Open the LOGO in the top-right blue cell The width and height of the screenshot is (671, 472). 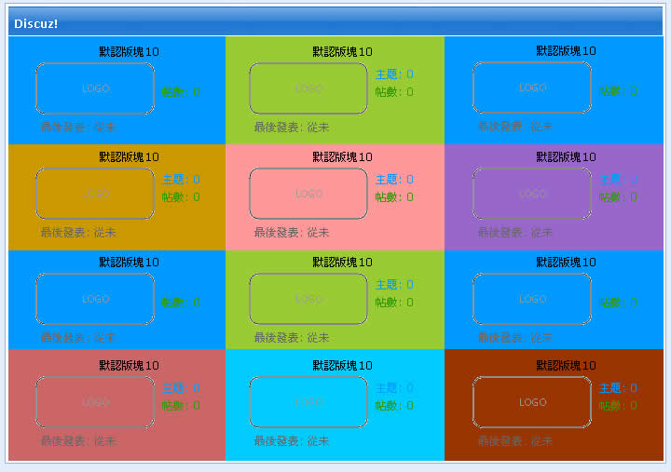[x=532, y=88]
